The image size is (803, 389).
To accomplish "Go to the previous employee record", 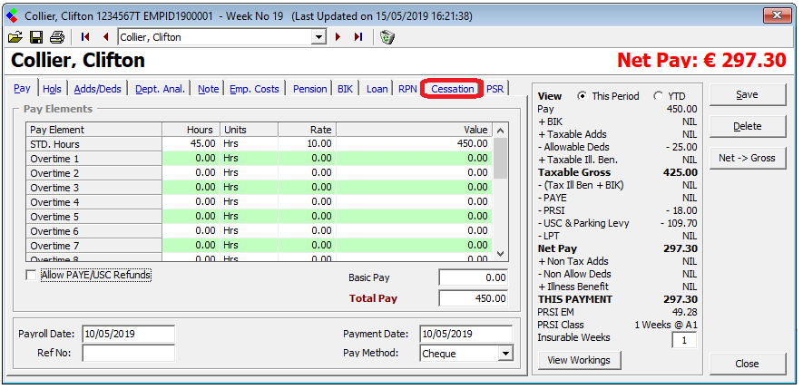I will pos(105,37).
